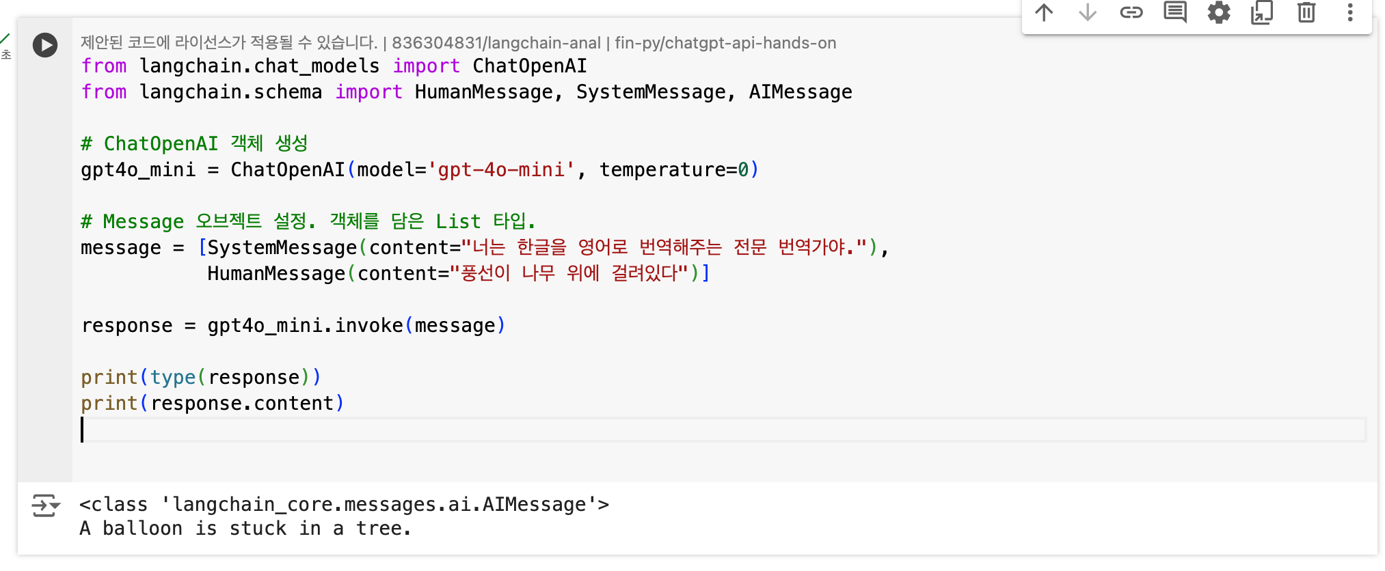Place cursor on empty last code line

tap(723, 430)
